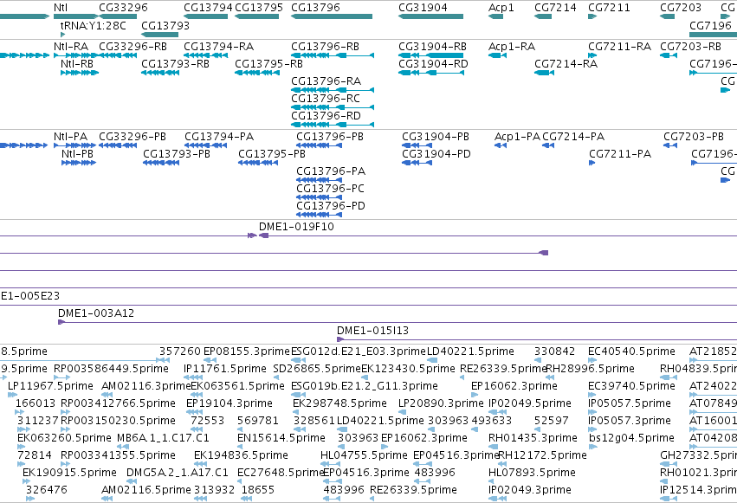Select transcript CG13796-RB
The width and height of the screenshot is (737, 503).
point(333,55)
